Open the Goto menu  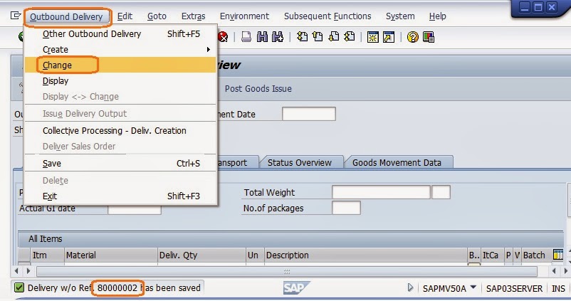(x=157, y=16)
